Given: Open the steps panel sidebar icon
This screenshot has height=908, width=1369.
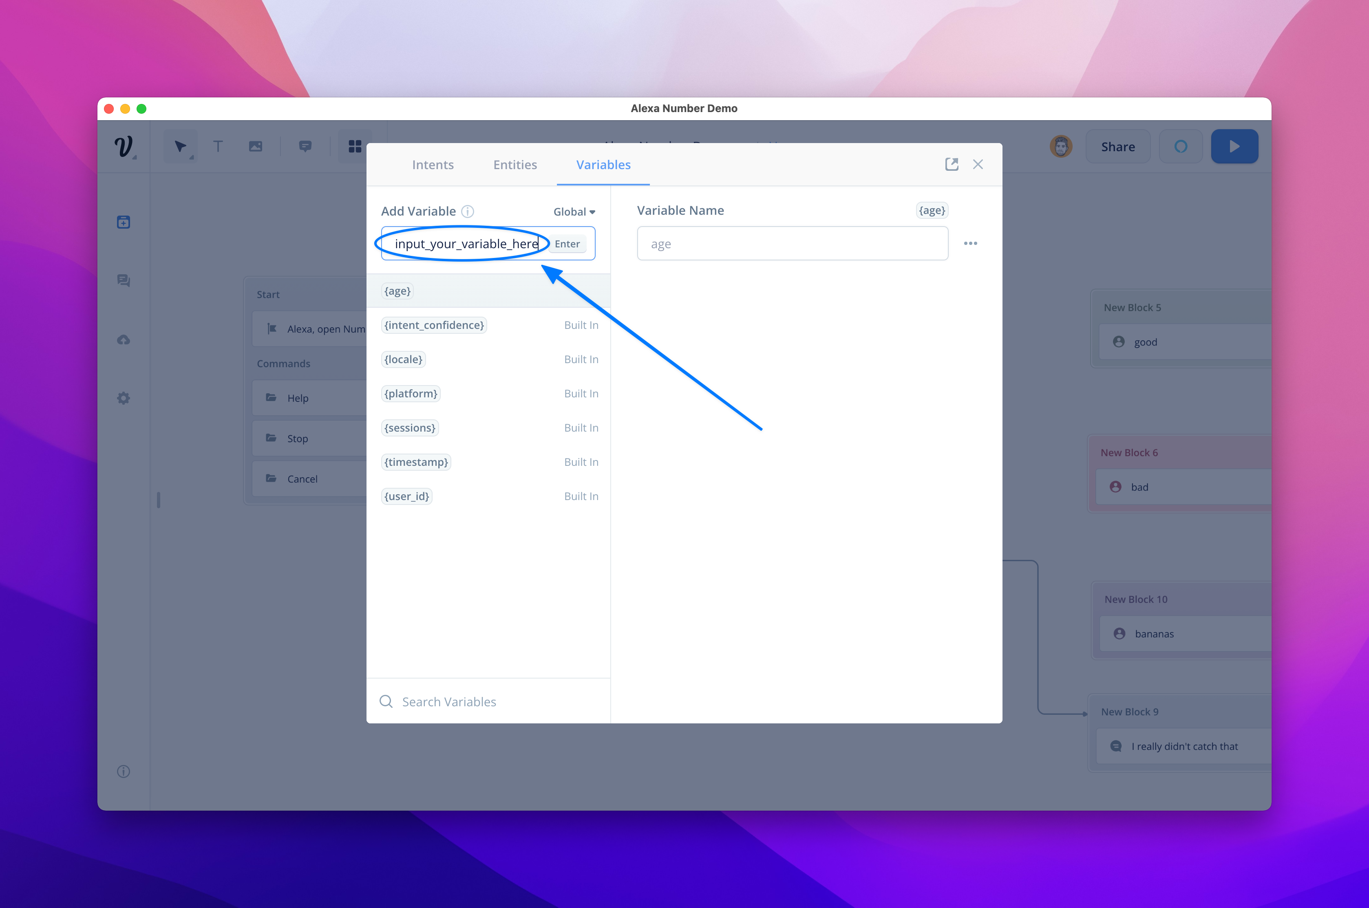Looking at the screenshot, I should tap(124, 222).
